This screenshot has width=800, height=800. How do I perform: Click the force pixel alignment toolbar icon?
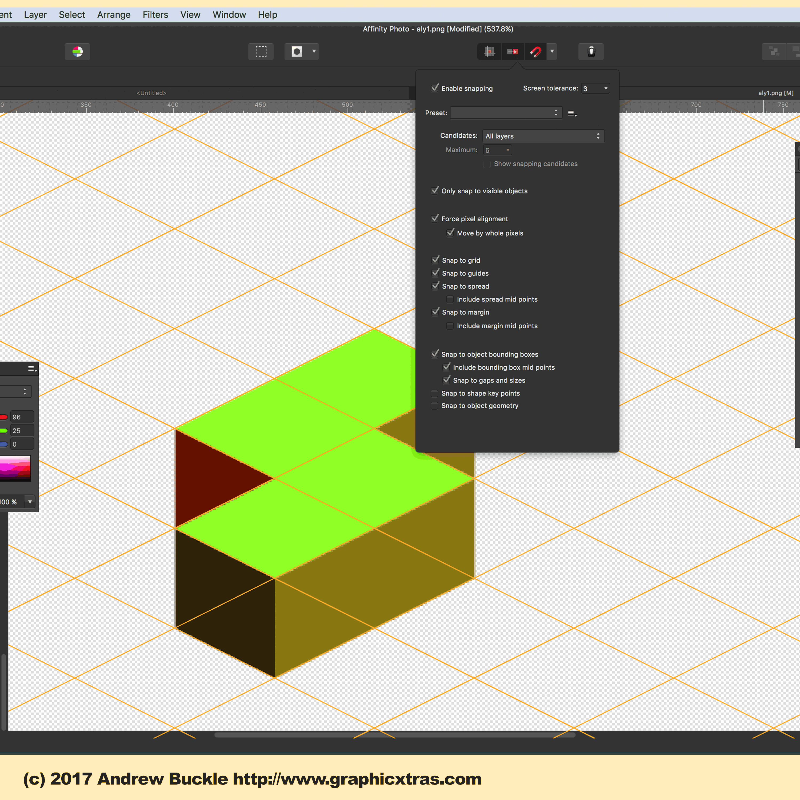tap(513, 51)
